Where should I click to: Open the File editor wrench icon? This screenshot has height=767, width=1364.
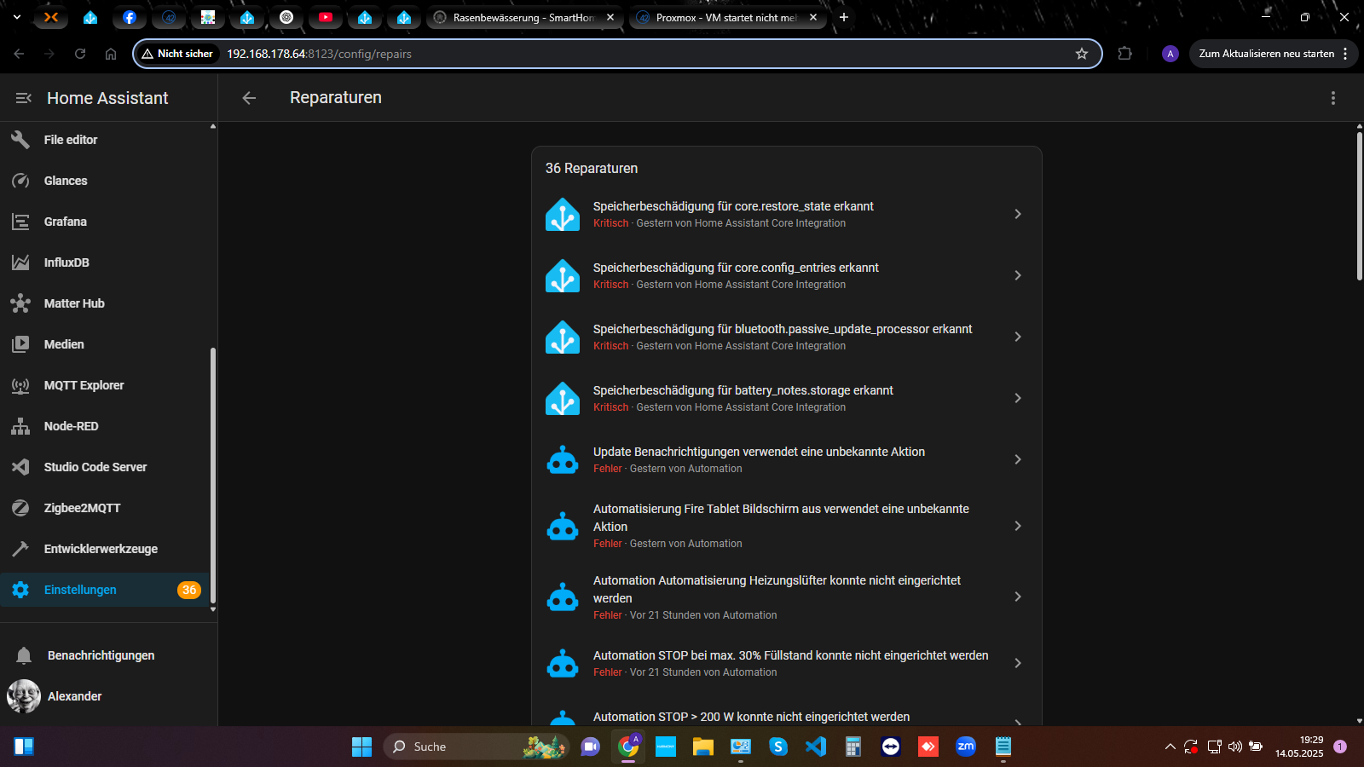[20, 140]
